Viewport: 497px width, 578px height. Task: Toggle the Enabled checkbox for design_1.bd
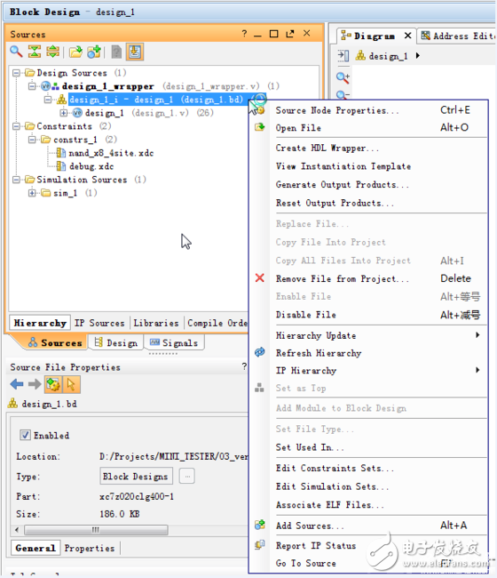25,435
